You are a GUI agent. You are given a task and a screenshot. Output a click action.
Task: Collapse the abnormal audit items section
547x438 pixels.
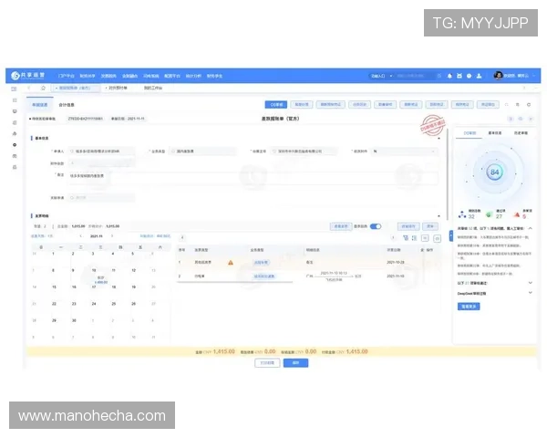click(x=531, y=229)
